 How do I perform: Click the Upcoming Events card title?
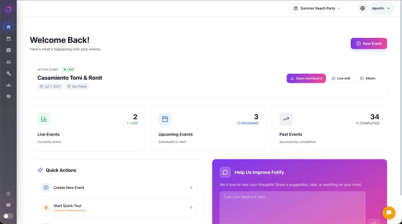(175, 134)
